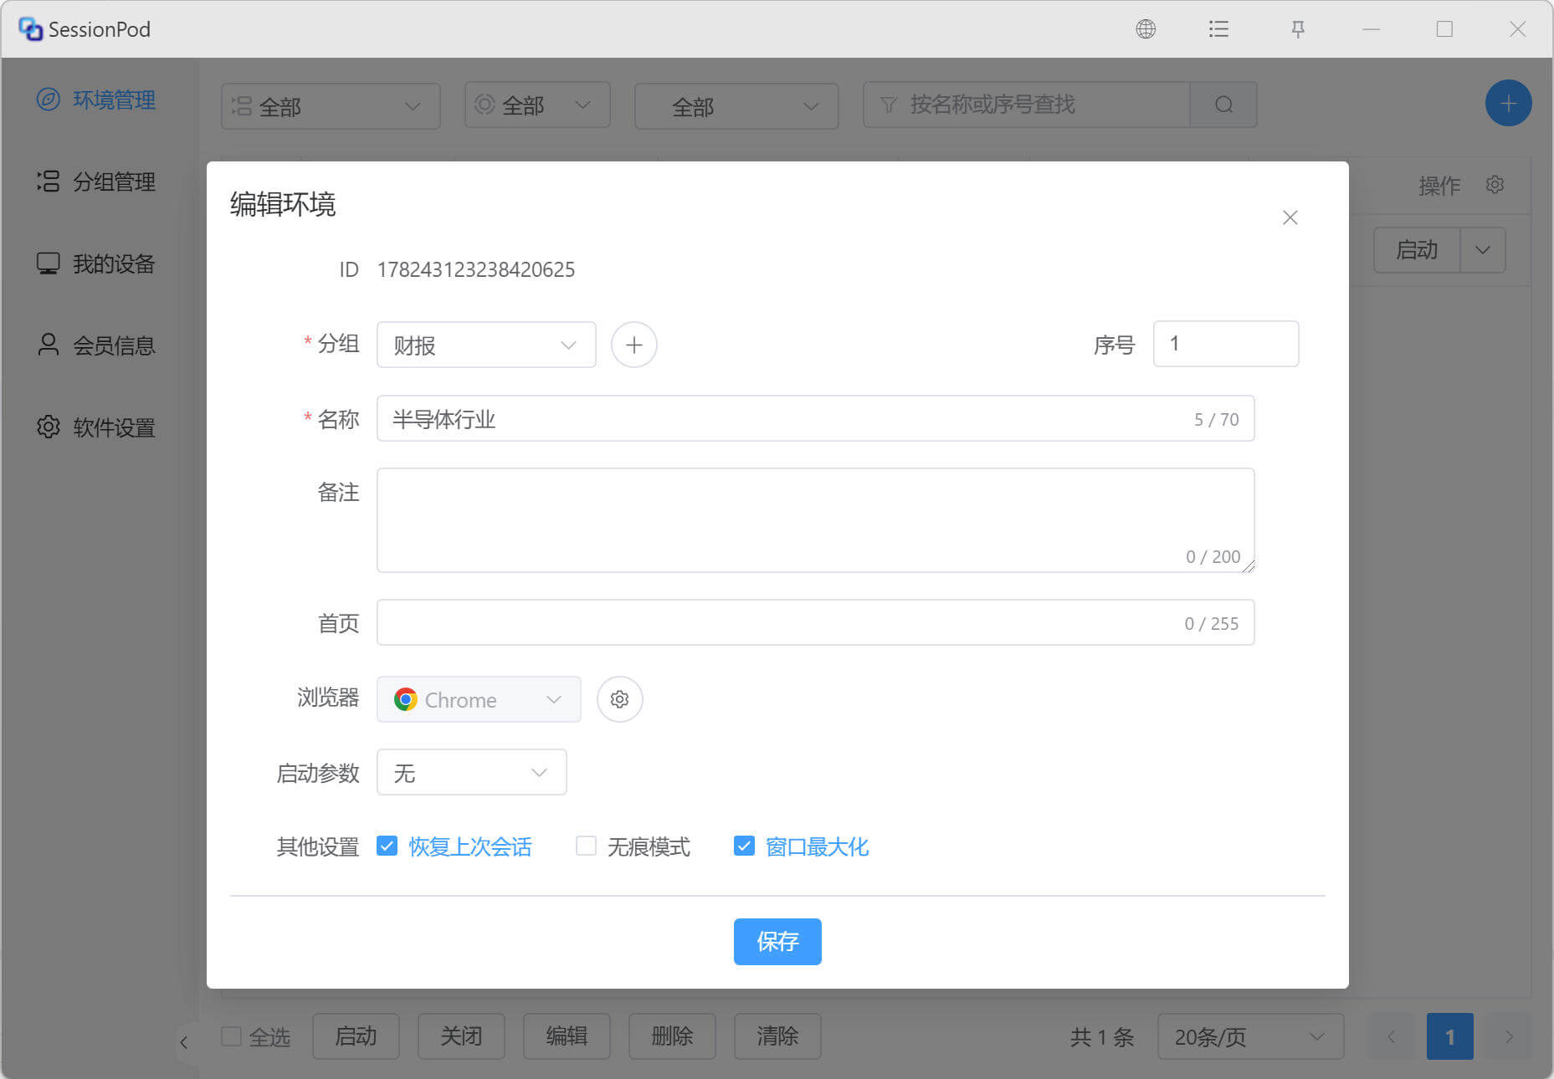The width and height of the screenshot is (1554, 1079).
Task: Open 我的设备 in sidebar
Action: click(96, 263)
